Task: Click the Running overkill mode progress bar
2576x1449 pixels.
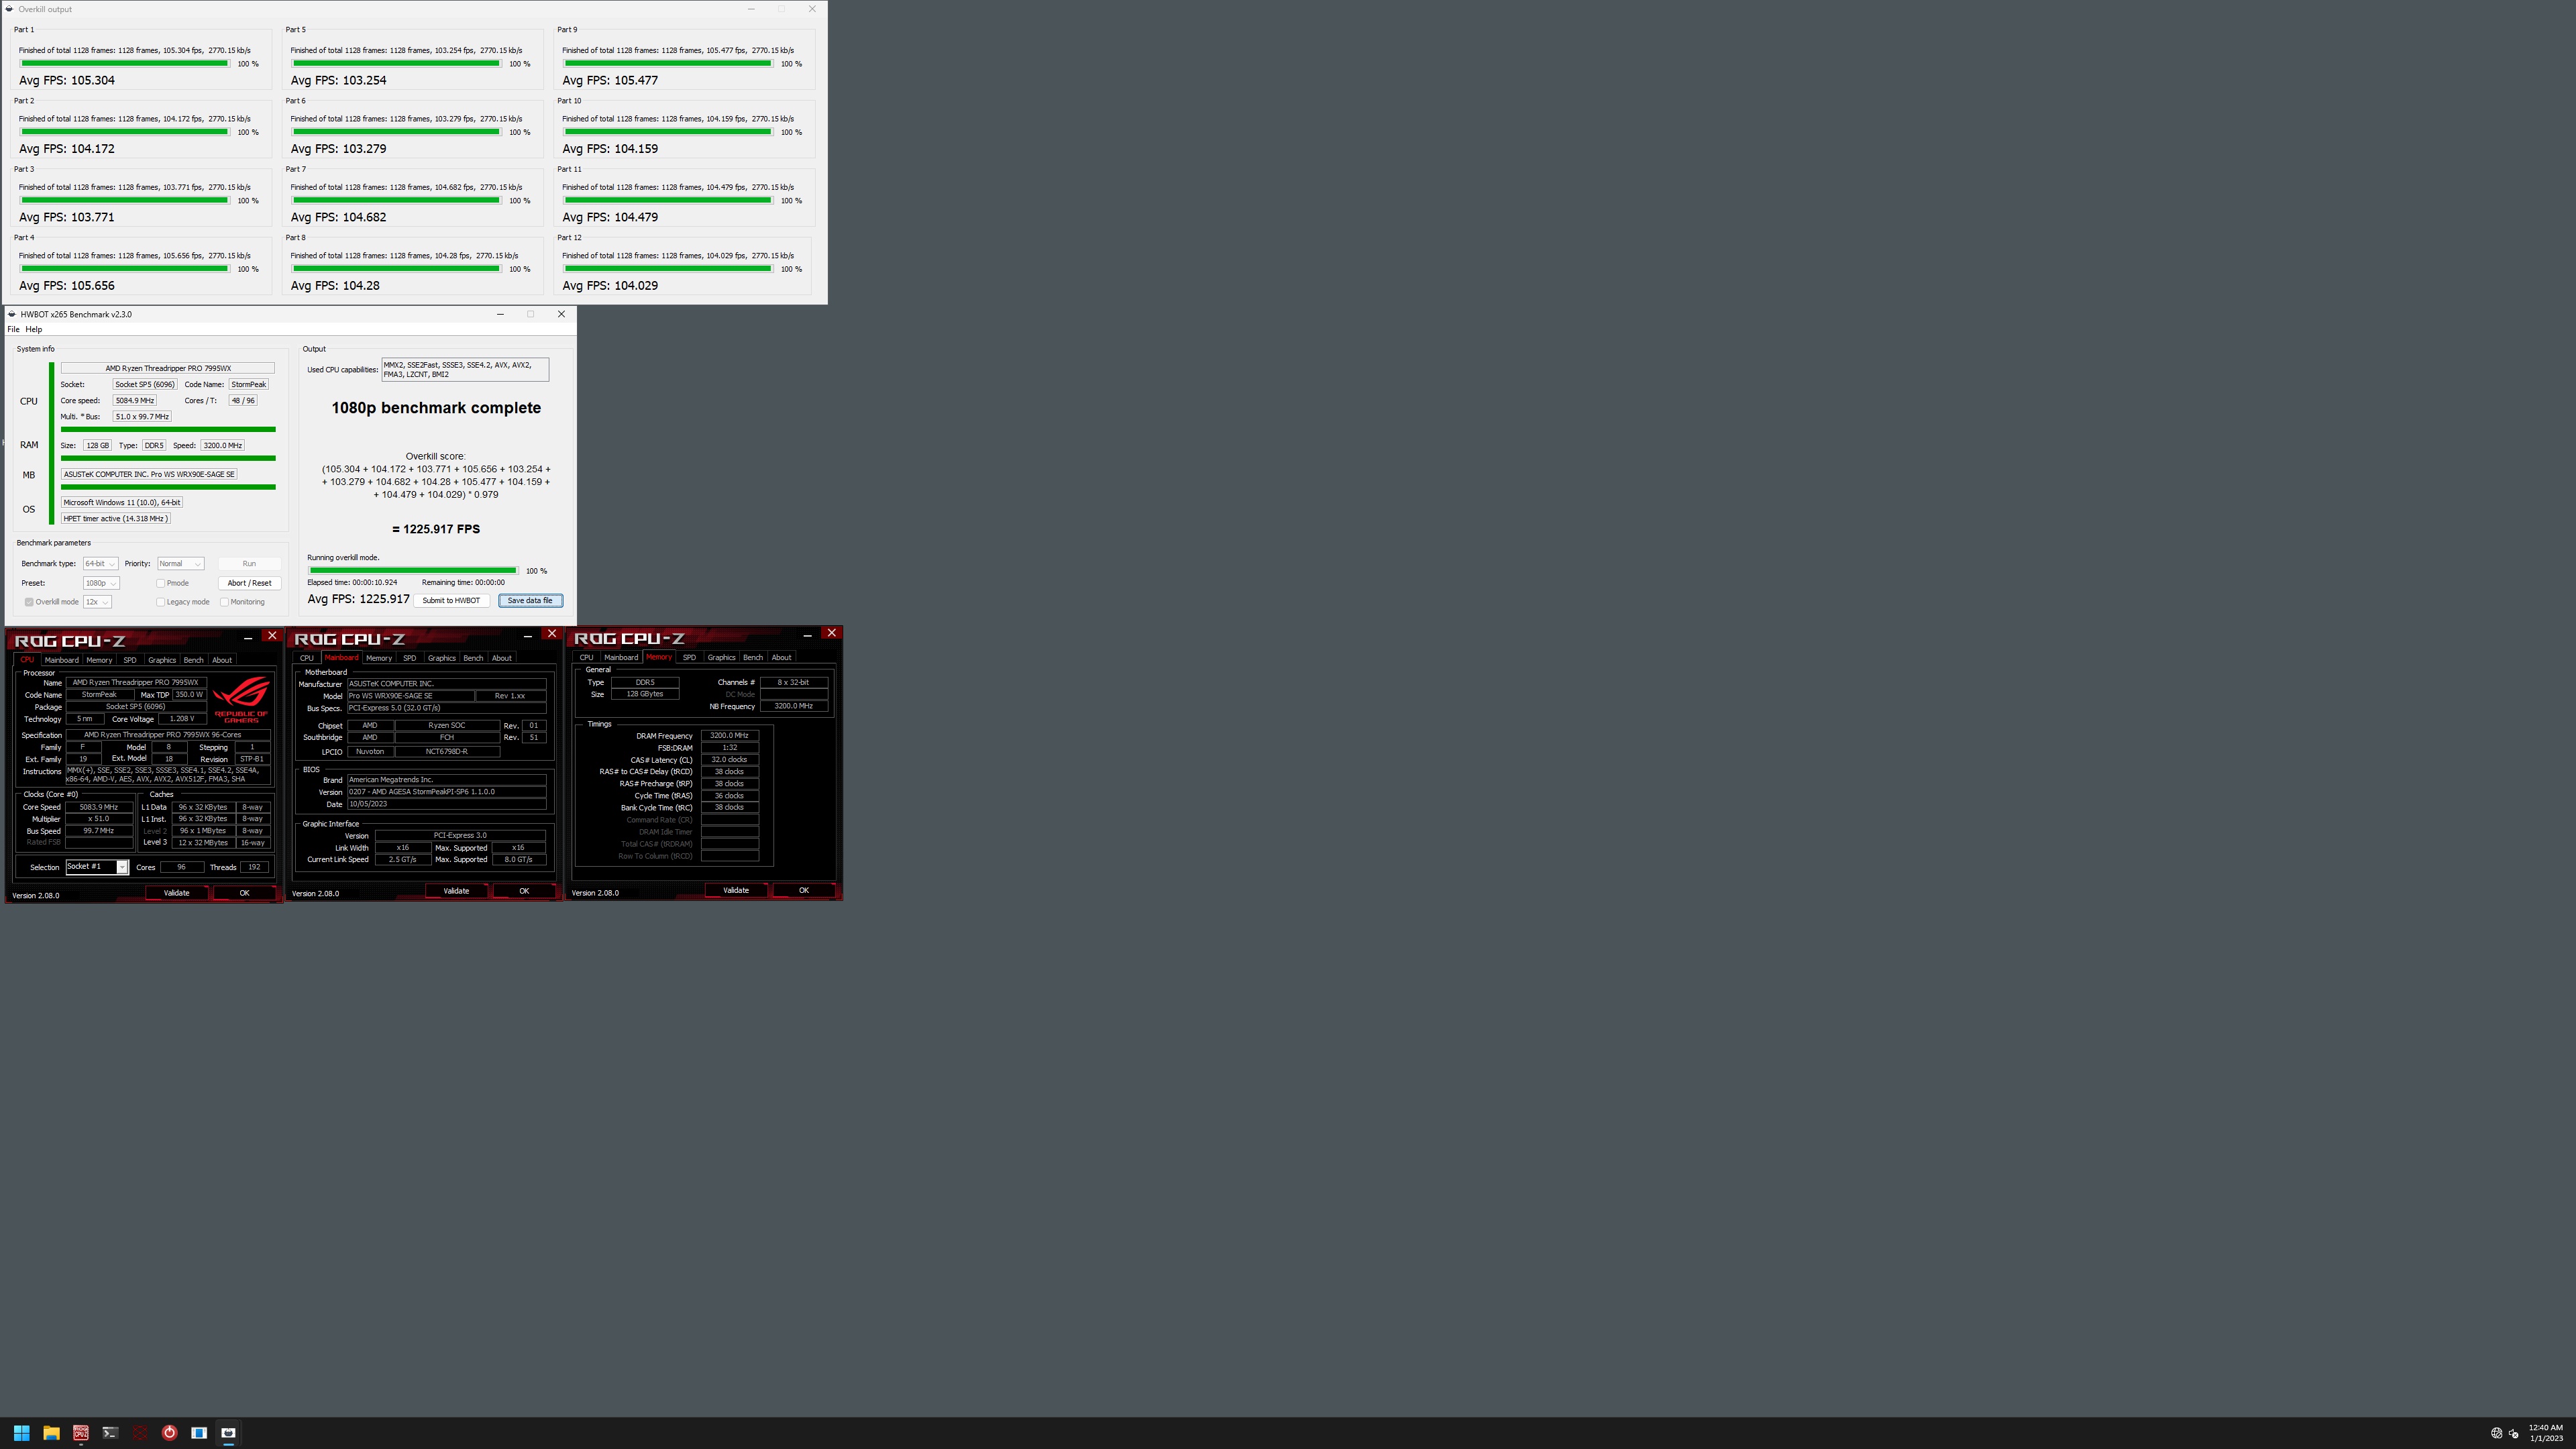Action: 413,571
